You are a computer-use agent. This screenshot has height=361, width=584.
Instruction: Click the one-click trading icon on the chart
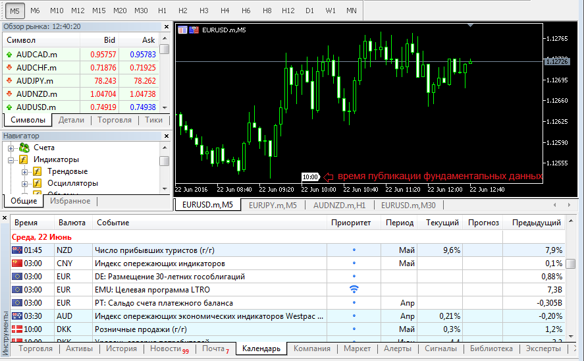coord(194,30)
